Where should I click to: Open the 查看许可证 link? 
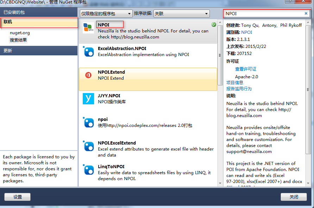pyautogui.click(x=245, y=69)
